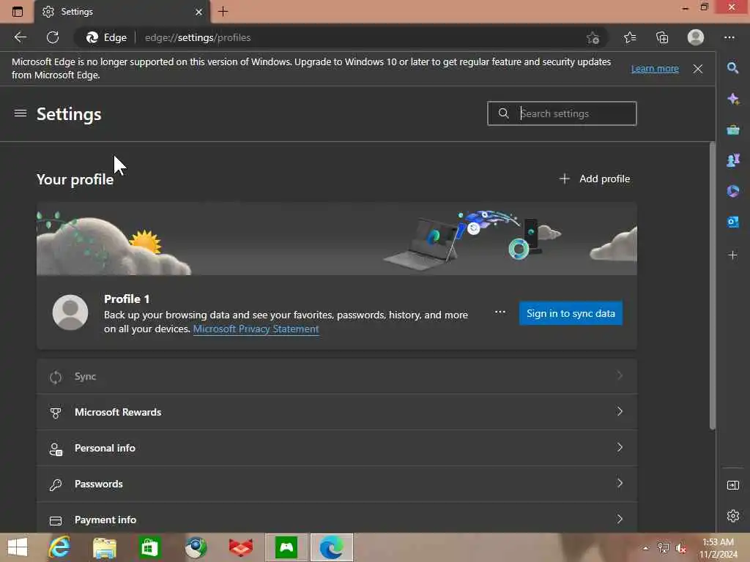Image resolution: width=750 pixels, height=562 pixels.
Task: Click the muted volume tray icon
Action: (x=681, y=549)
